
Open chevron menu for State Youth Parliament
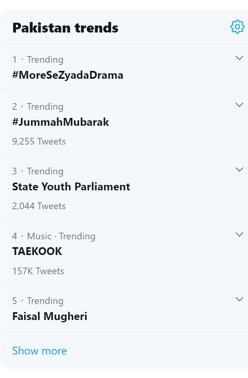point(239,170)
